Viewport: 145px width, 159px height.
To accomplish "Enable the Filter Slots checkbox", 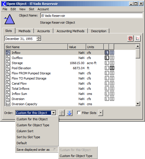I will point(79,113).
